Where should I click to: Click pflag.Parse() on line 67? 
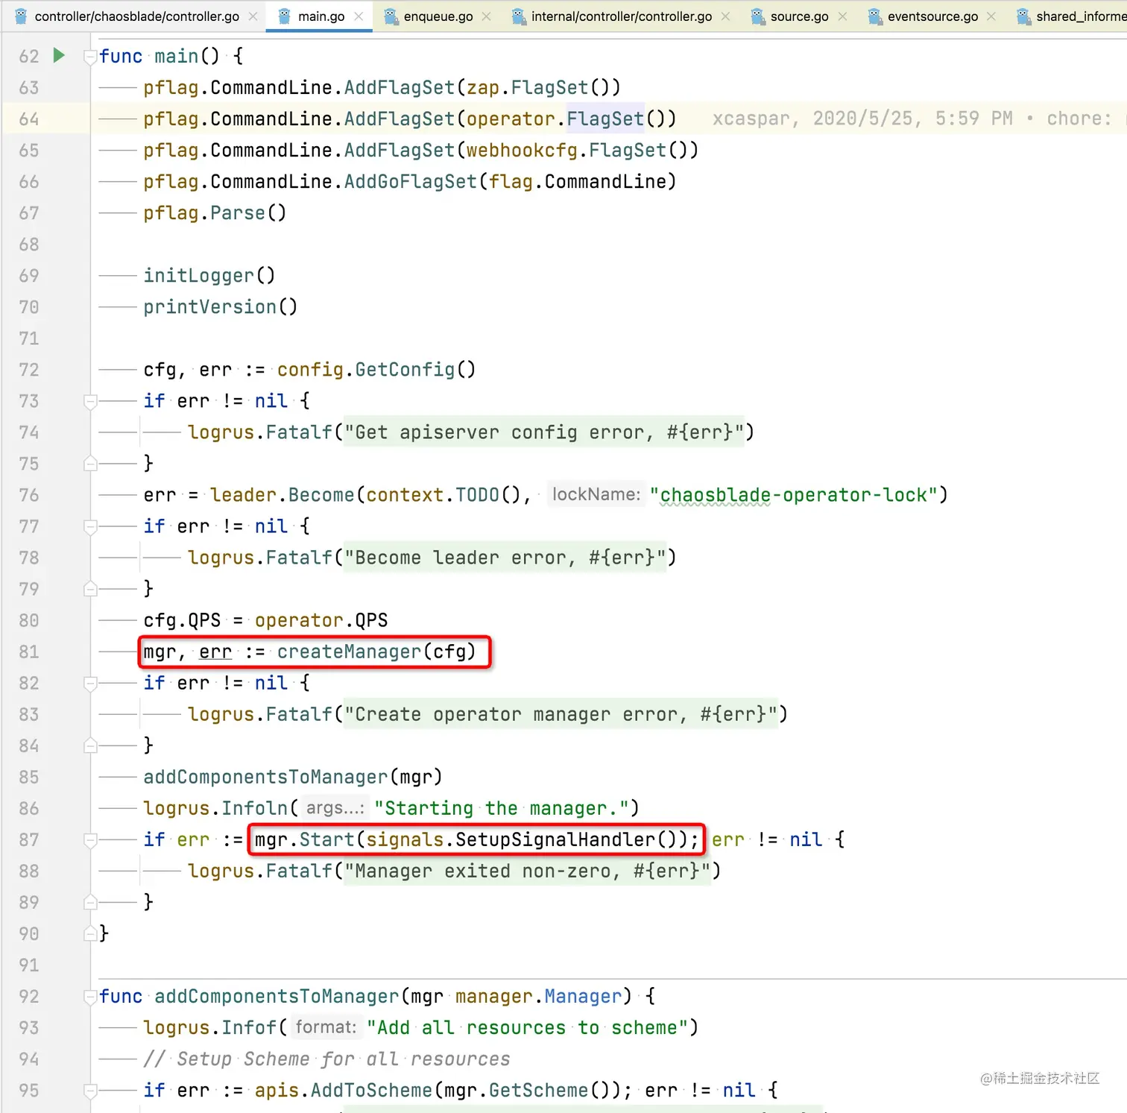pos(215,213)
